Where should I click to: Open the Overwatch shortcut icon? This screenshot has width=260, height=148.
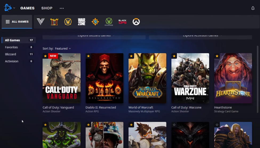point(136,22)
